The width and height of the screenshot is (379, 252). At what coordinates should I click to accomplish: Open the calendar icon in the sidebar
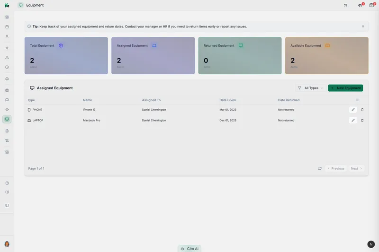[x=7, y=27]
